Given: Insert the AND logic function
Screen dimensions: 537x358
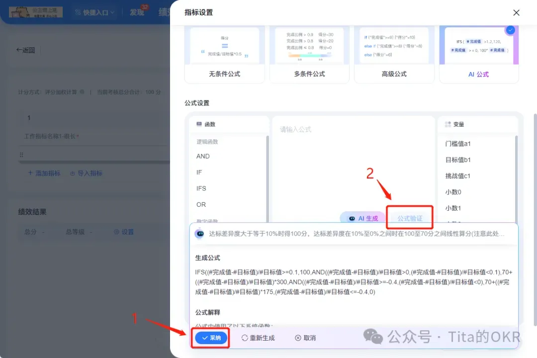Looking at the screenshot, I should click(203, 156).
